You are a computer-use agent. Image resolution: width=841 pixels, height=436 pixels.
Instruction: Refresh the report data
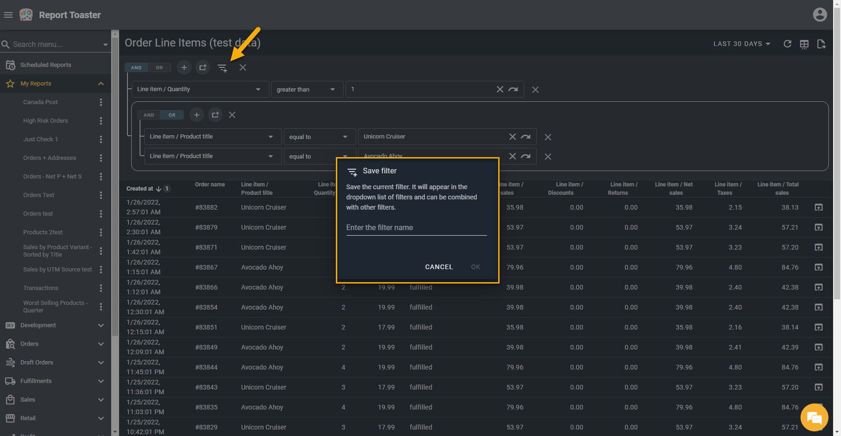tap(787, 44)
